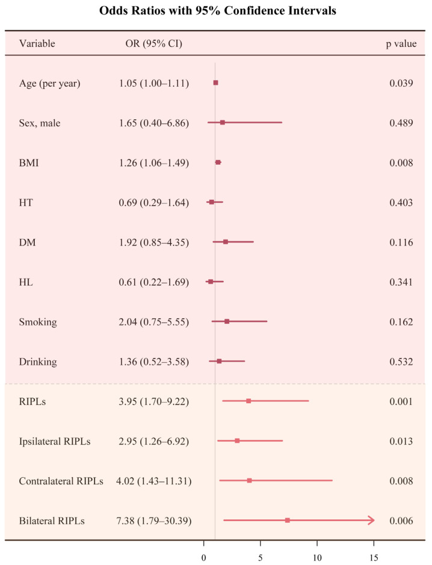Click the Contralateral RIPLs 4.02 (1.43–11.31) text
This screenshot has width=432, height=565.
coord(154,481)
